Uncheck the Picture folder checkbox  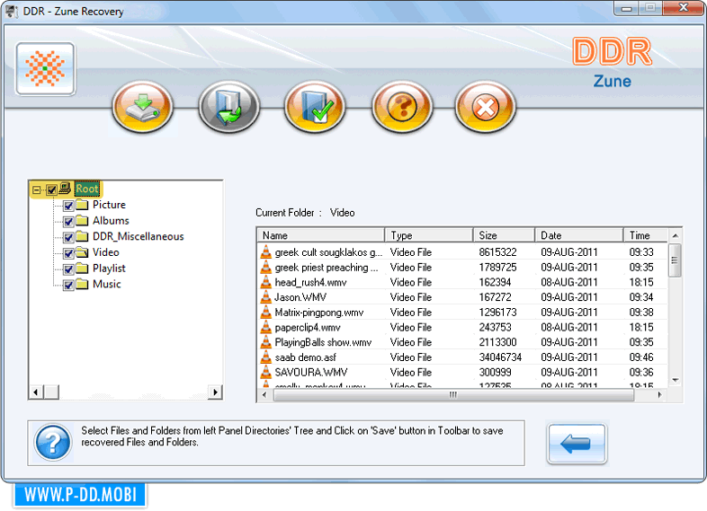click(68, 206)
